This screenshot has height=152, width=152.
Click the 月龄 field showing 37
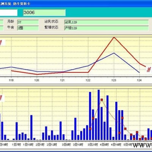(x=28, y=22)
